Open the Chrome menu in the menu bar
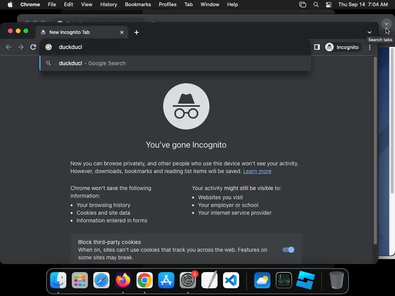395x296 pixels. [x=30, y=5]
